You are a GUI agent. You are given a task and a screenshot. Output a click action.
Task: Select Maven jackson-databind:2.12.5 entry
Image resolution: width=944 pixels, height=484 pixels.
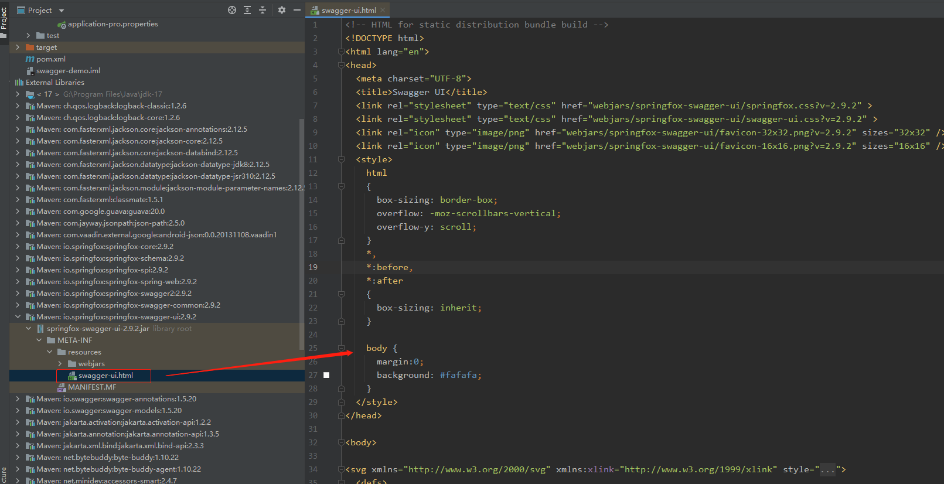[x=137, y=153]
